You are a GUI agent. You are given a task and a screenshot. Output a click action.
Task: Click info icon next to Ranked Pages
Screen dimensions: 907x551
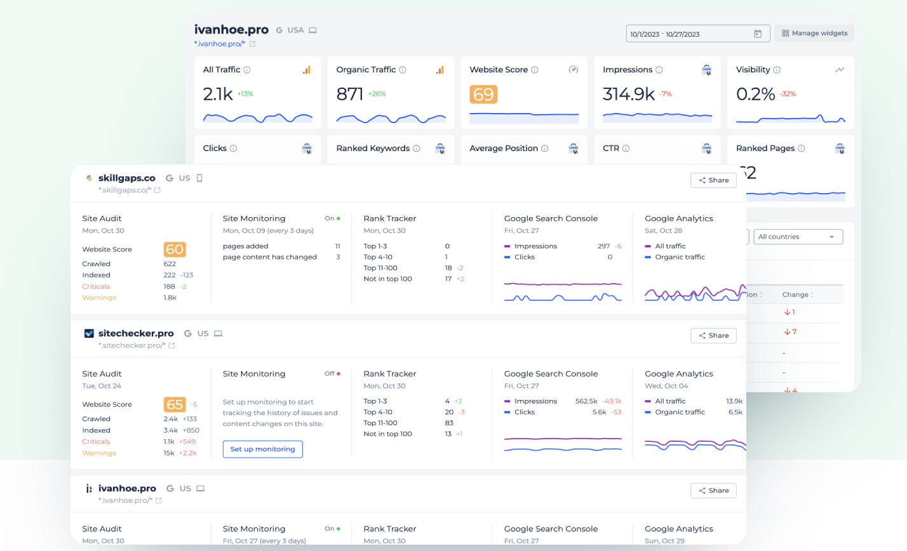(802, 149)
